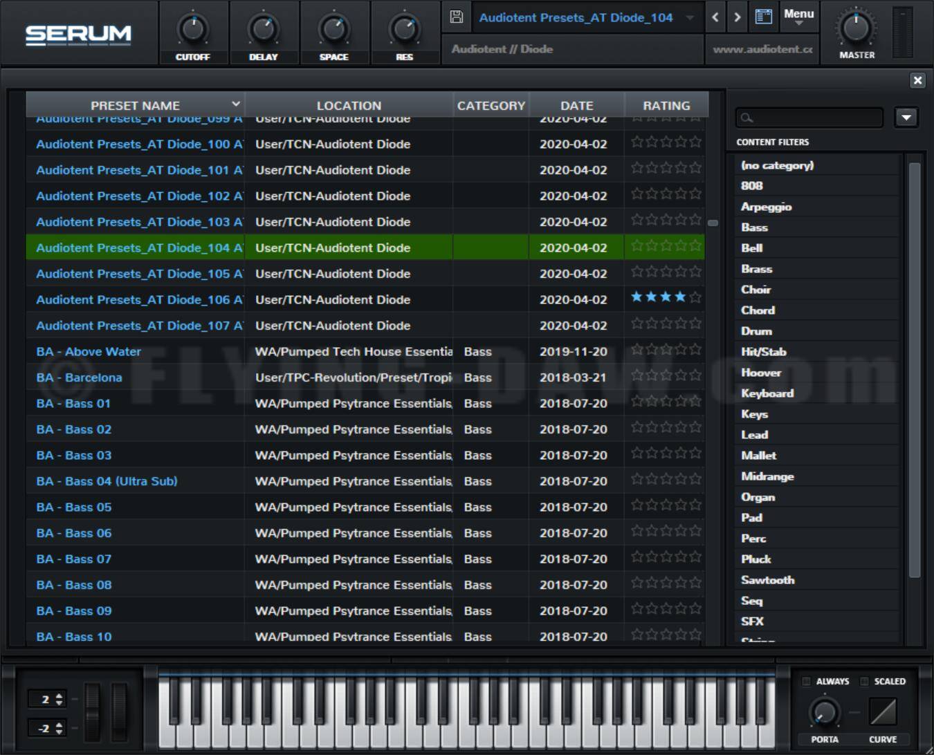
Task: Click the www.audiotent.co description field
Action: [762, 49]
